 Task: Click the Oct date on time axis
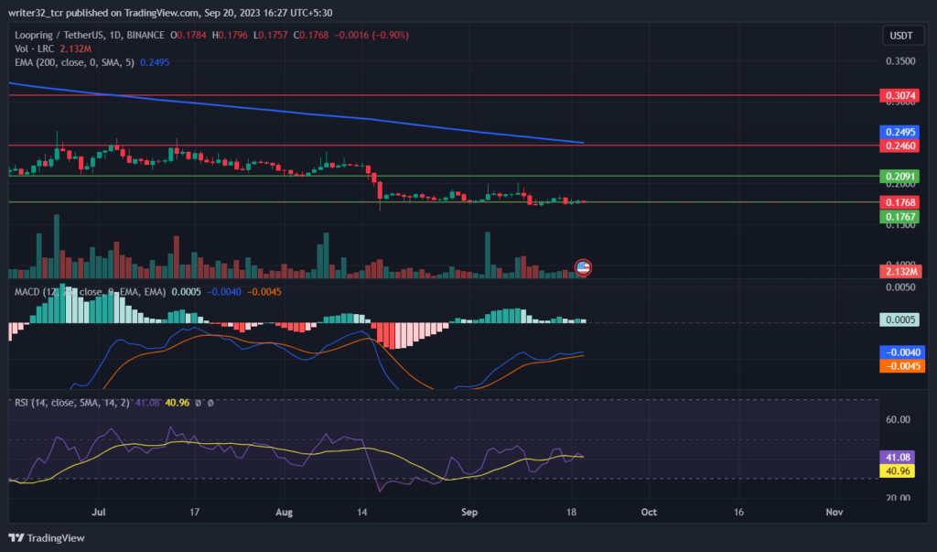tap(649, 512)
